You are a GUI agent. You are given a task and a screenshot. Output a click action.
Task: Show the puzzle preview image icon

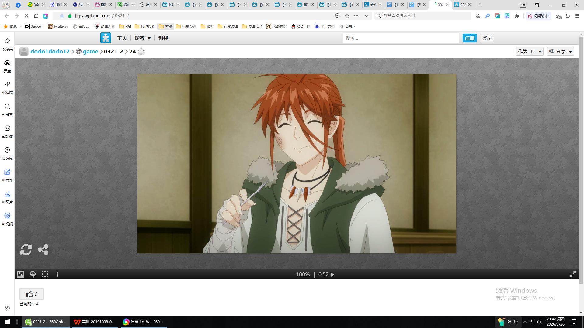20,274
